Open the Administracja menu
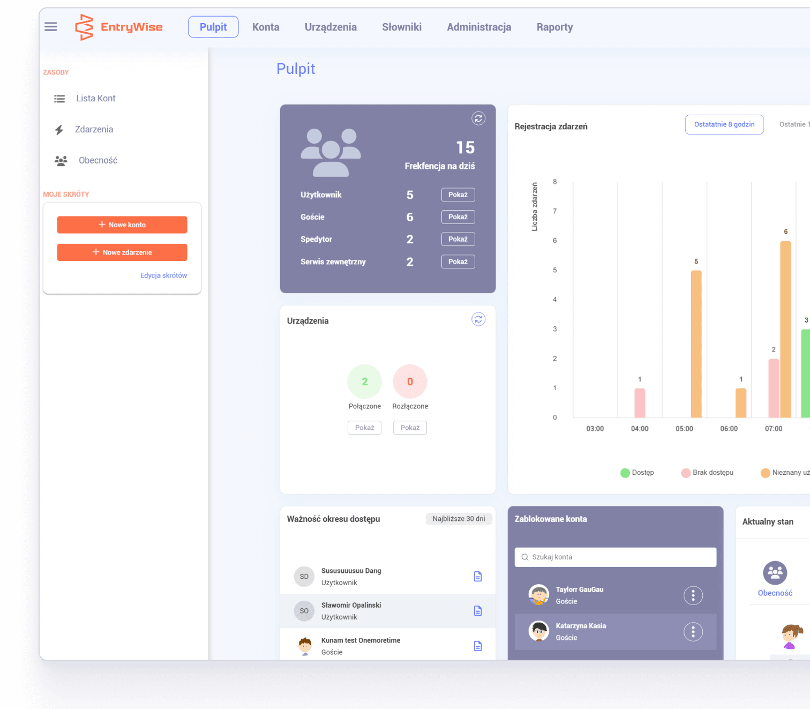The image size is (810, 709). [479, 27]
